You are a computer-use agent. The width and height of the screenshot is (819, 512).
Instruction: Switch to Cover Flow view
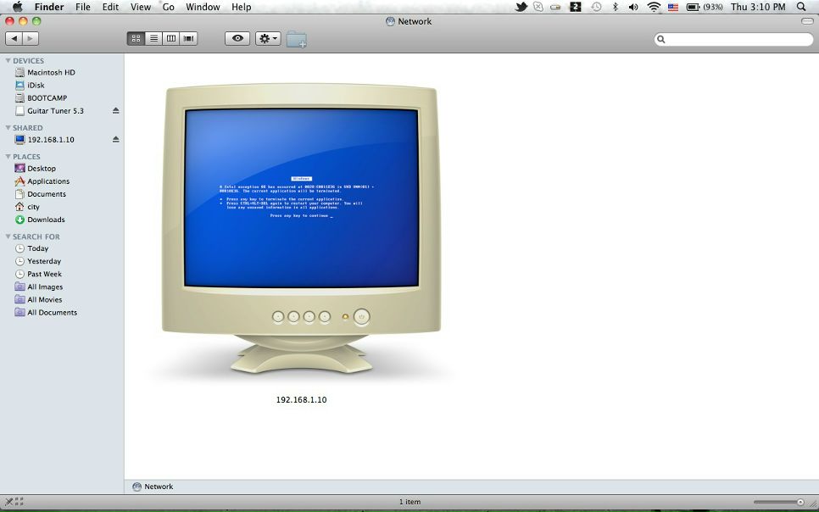[188, 38]
